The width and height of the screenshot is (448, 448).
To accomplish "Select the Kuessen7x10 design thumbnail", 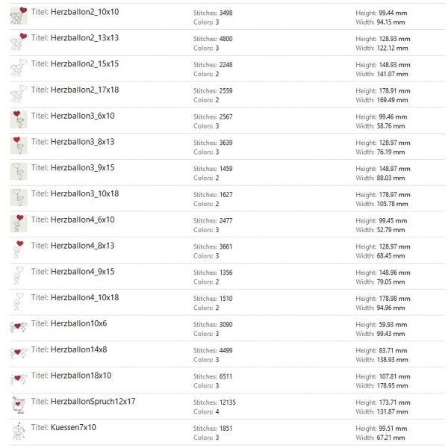I will pos(19,431).
